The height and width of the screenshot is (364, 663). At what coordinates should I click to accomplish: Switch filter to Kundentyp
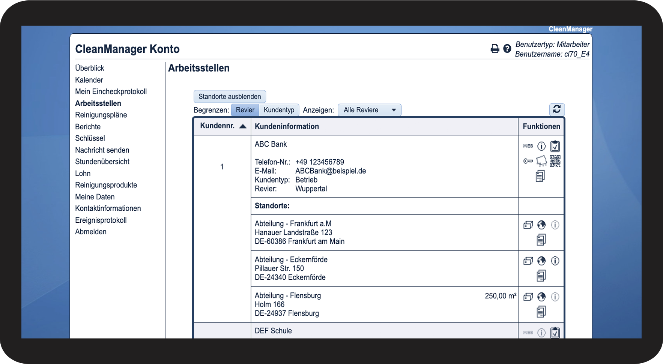pyautogui.click(x=279, y=110)
